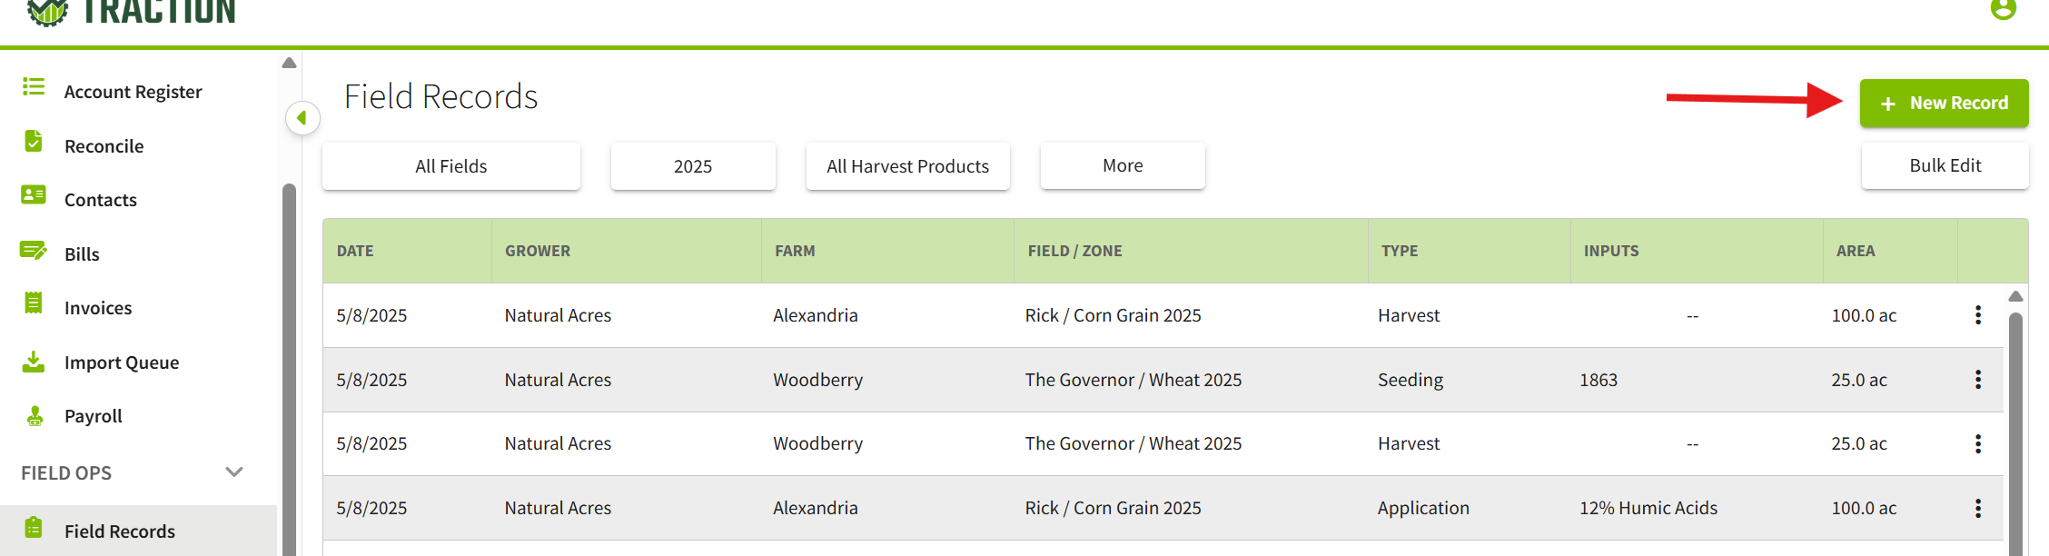Click the Account Register list icon
2049x556 pixels.
(x=34, y=86)
